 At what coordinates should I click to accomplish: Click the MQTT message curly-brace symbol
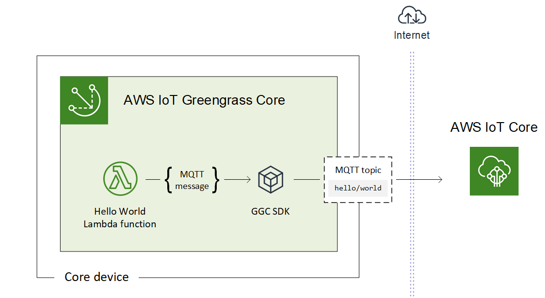coord(192,179)
